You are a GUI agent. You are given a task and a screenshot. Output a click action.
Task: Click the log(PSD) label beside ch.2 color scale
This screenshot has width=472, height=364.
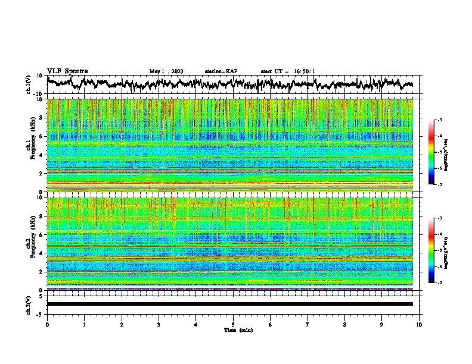[446, 253]
